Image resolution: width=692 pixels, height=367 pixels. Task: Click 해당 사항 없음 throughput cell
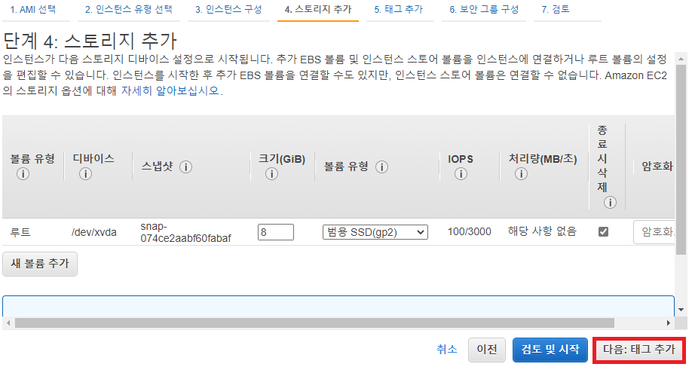coord(542,231)
